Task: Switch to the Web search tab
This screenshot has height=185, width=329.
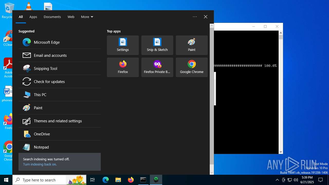Action: tap(71, 17)
